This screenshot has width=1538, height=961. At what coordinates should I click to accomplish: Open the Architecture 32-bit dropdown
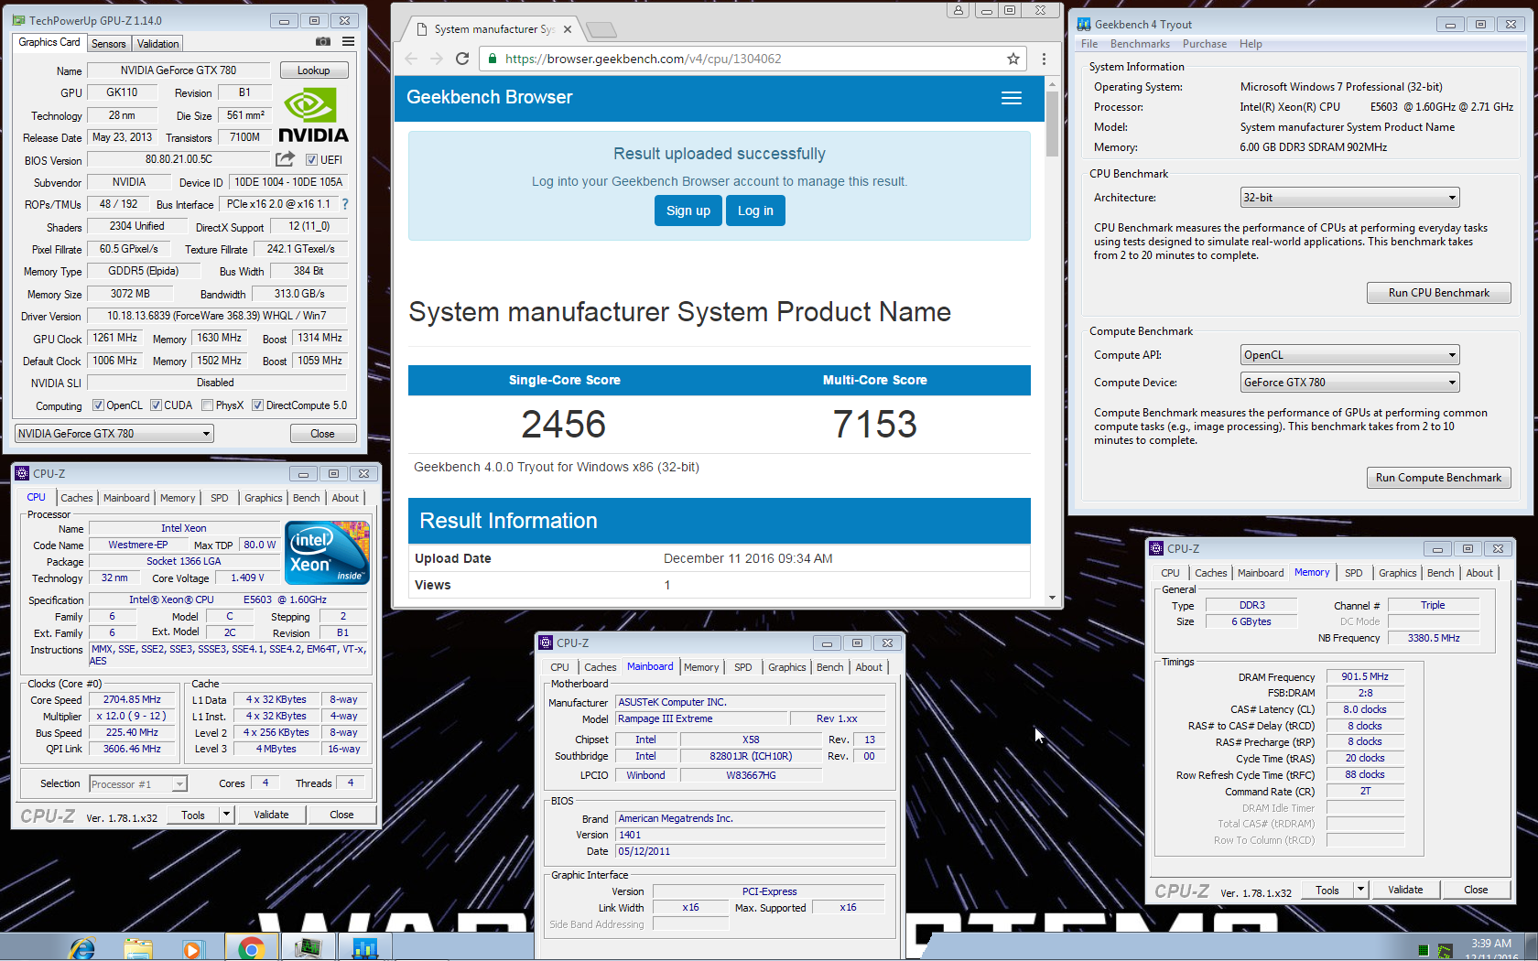pos(1350,198)
